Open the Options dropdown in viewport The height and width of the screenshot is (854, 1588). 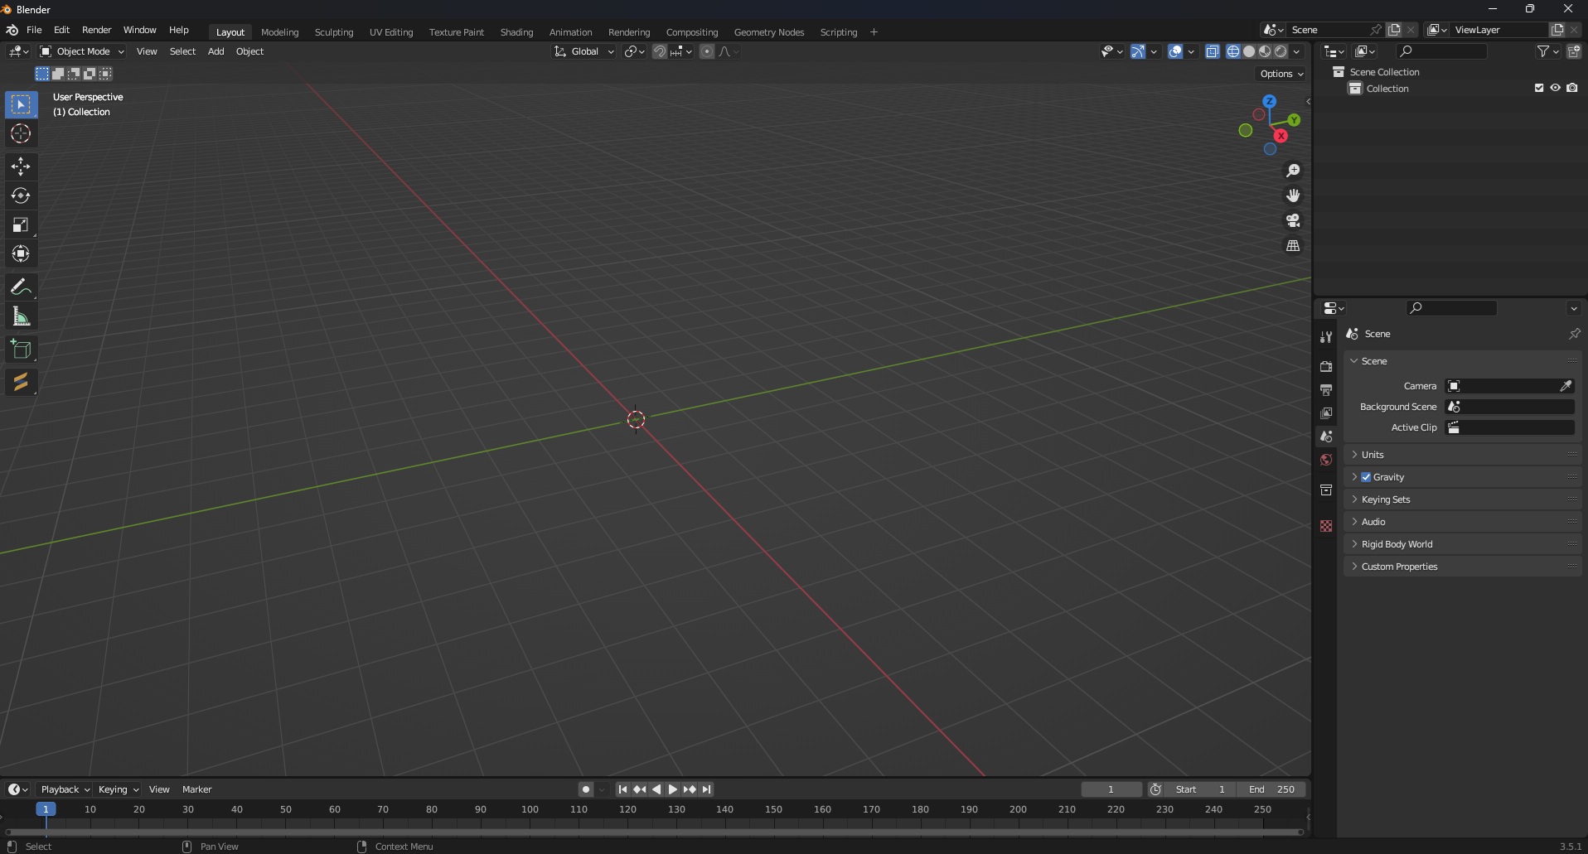pyautogui.click(x=1281, y=74)
